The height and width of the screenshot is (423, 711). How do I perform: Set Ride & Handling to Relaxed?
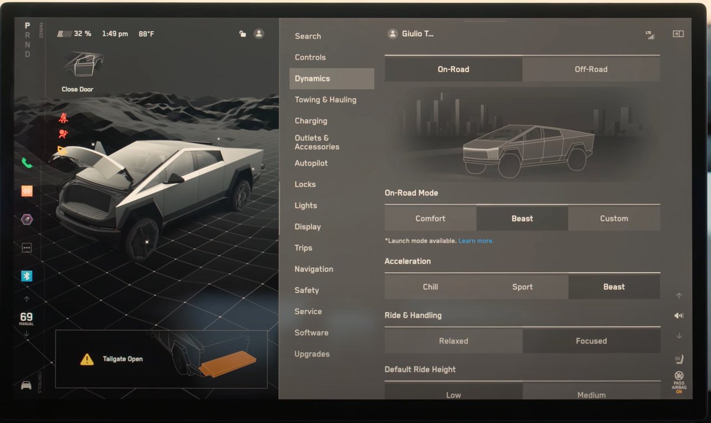(x=454, y=341)
